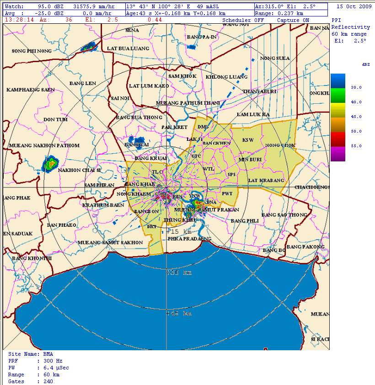Click the 45 km range ring label
375x385 pixels.
tap(179, 313)
